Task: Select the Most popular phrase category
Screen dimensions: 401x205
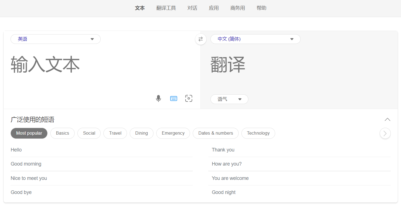Action: [x=29, y=133]
